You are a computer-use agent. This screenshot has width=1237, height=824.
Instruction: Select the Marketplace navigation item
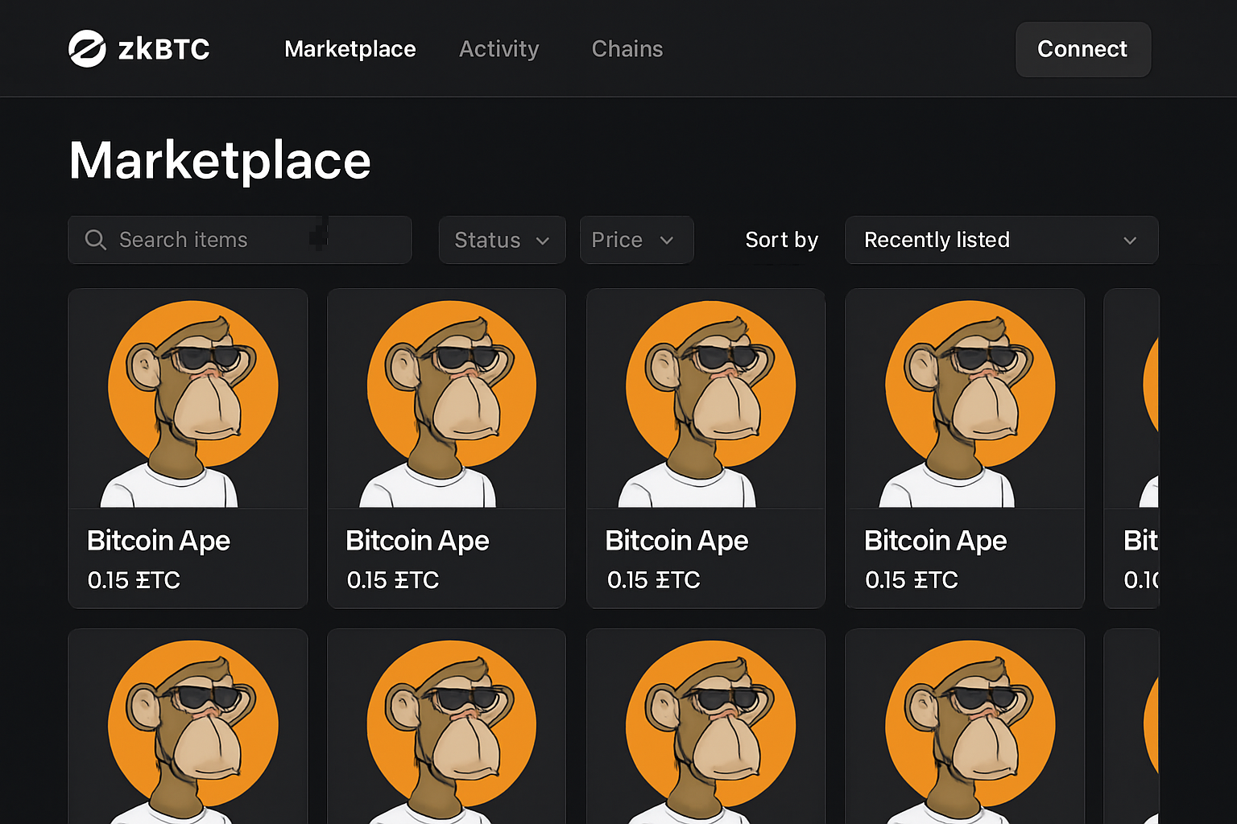(350, 49)
